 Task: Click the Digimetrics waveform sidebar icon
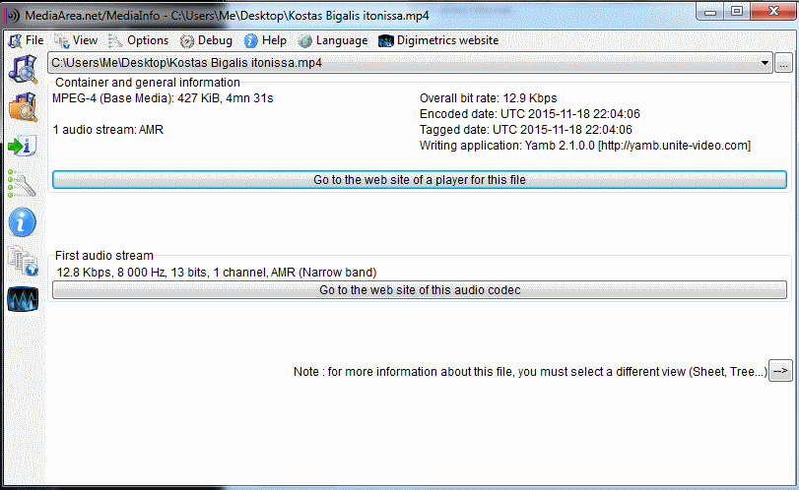click(x=23, y=299)
